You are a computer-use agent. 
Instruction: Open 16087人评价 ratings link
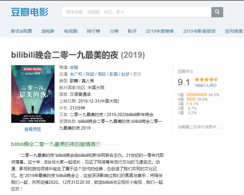(206, 85)
